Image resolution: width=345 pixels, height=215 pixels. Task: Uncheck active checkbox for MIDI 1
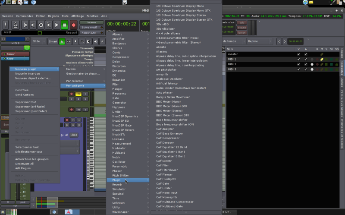306,59
